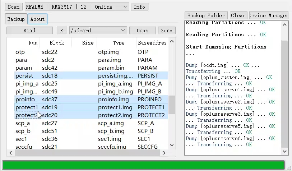The height and width of the screenshot is (171, 292).
Task: Click log panel scroll down arrow
Action: point(284,151)
